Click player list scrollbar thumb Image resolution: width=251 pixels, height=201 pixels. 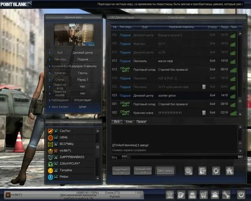98,146
